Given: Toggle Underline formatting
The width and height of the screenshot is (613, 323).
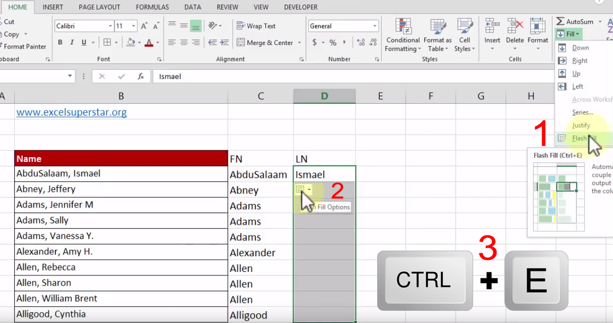Looking at the screenshot, I should click(x=84, y=43).
